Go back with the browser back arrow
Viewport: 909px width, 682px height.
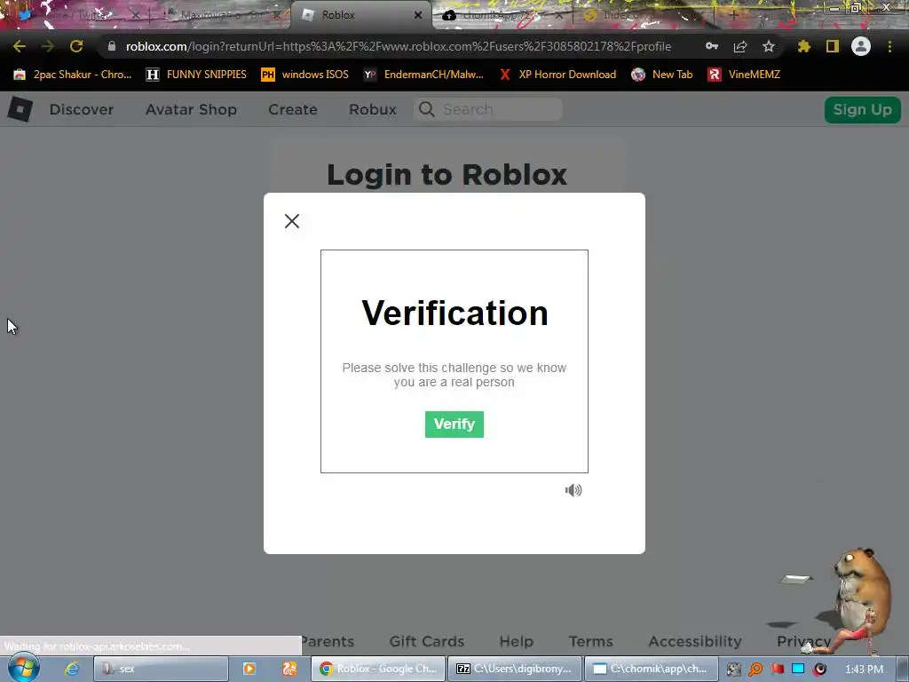click(x=20, y=46)
